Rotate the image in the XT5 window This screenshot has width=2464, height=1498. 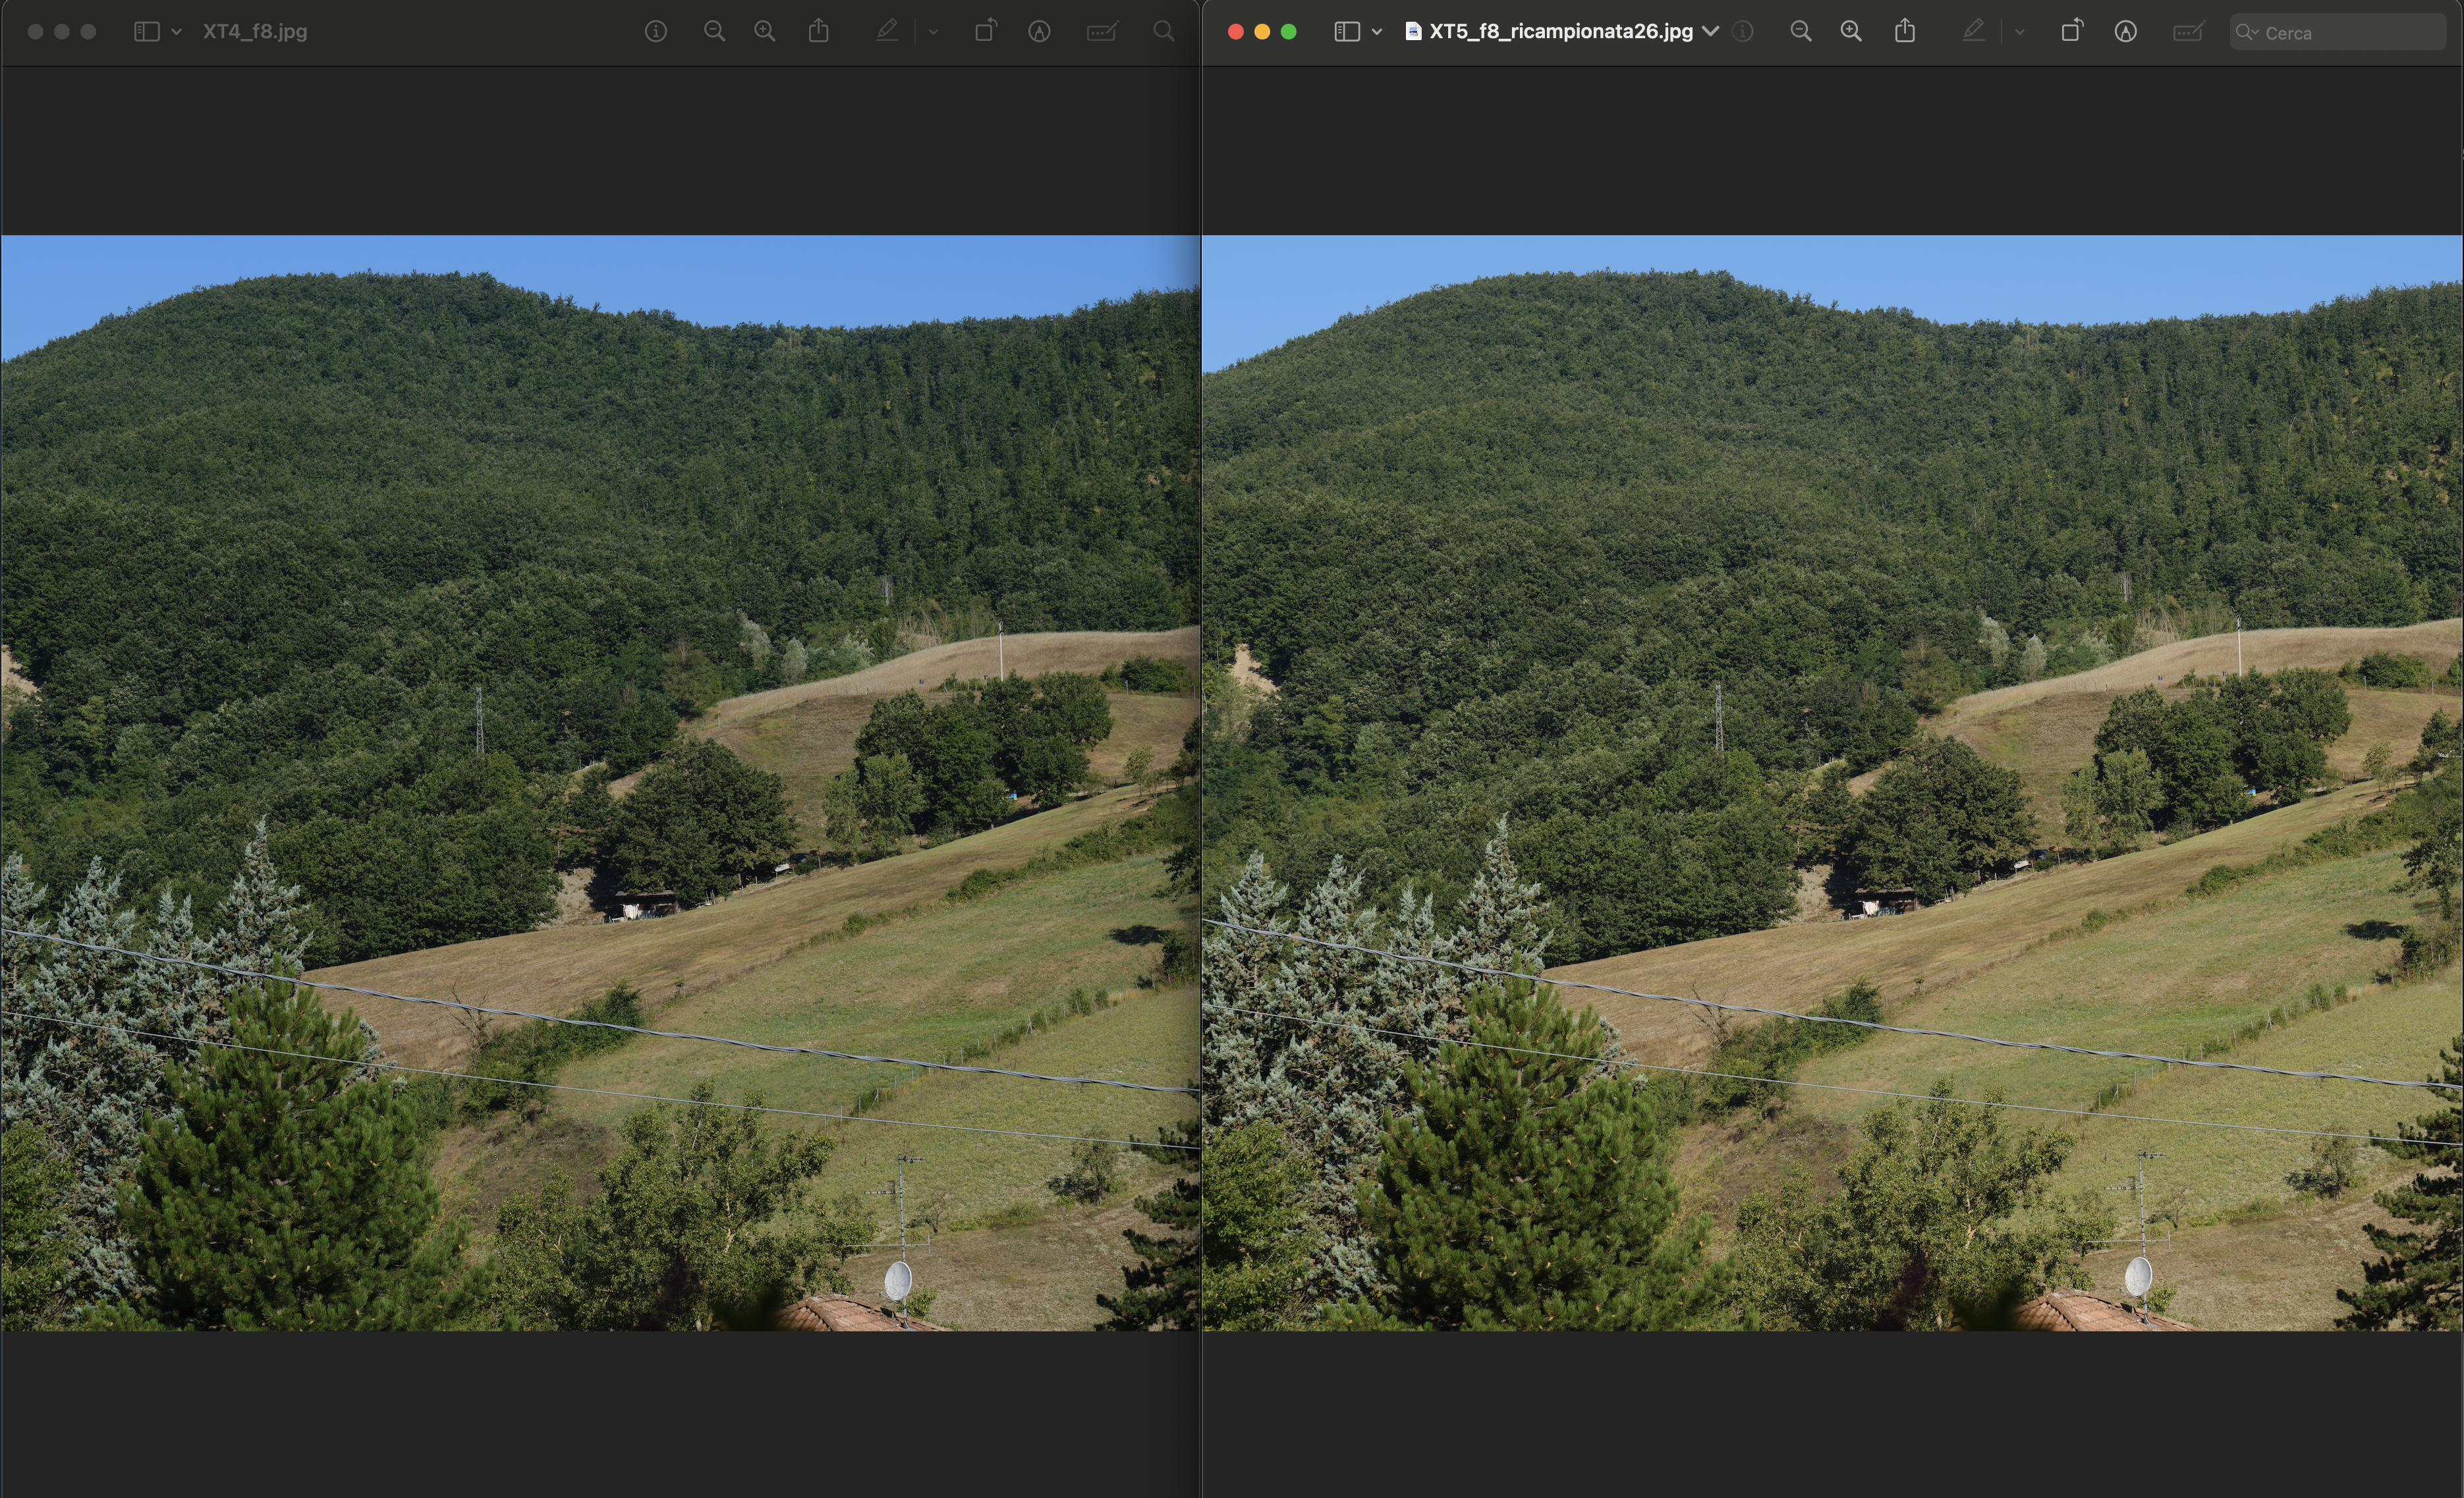pyautogui.click(x=2072, y=30)
